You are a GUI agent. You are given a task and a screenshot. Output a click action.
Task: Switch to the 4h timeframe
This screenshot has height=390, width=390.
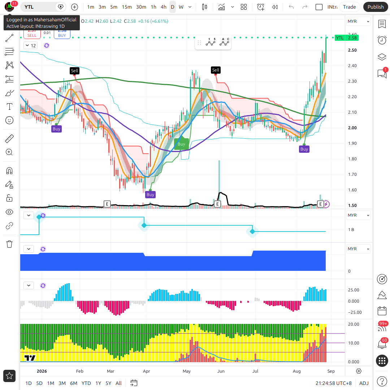click(164, 7)
